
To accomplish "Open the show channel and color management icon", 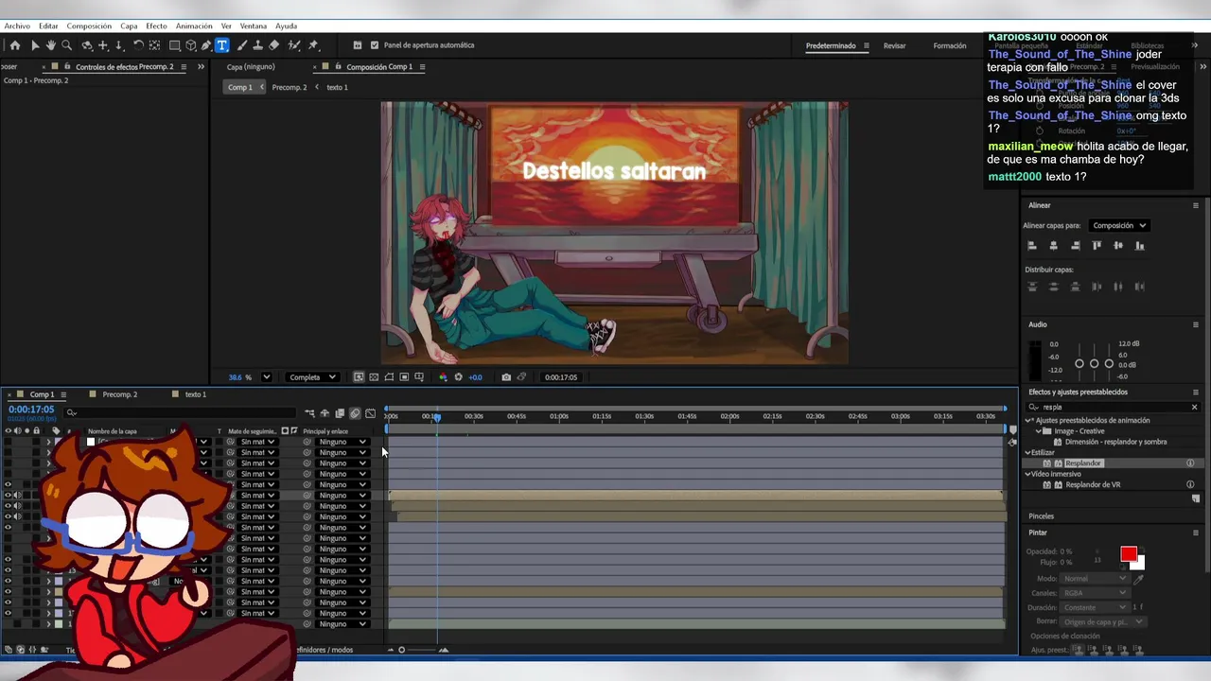I will tap(443, 377).
